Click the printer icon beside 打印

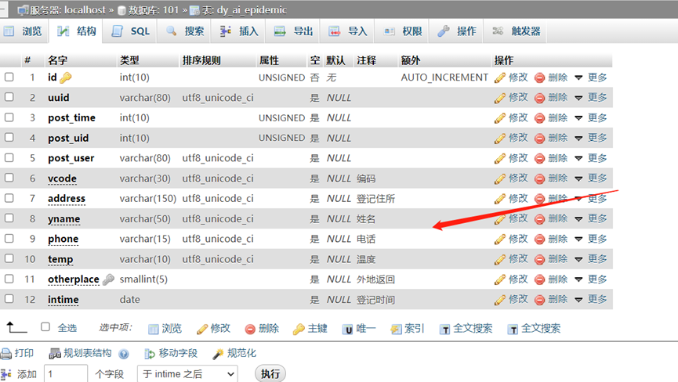6,354
